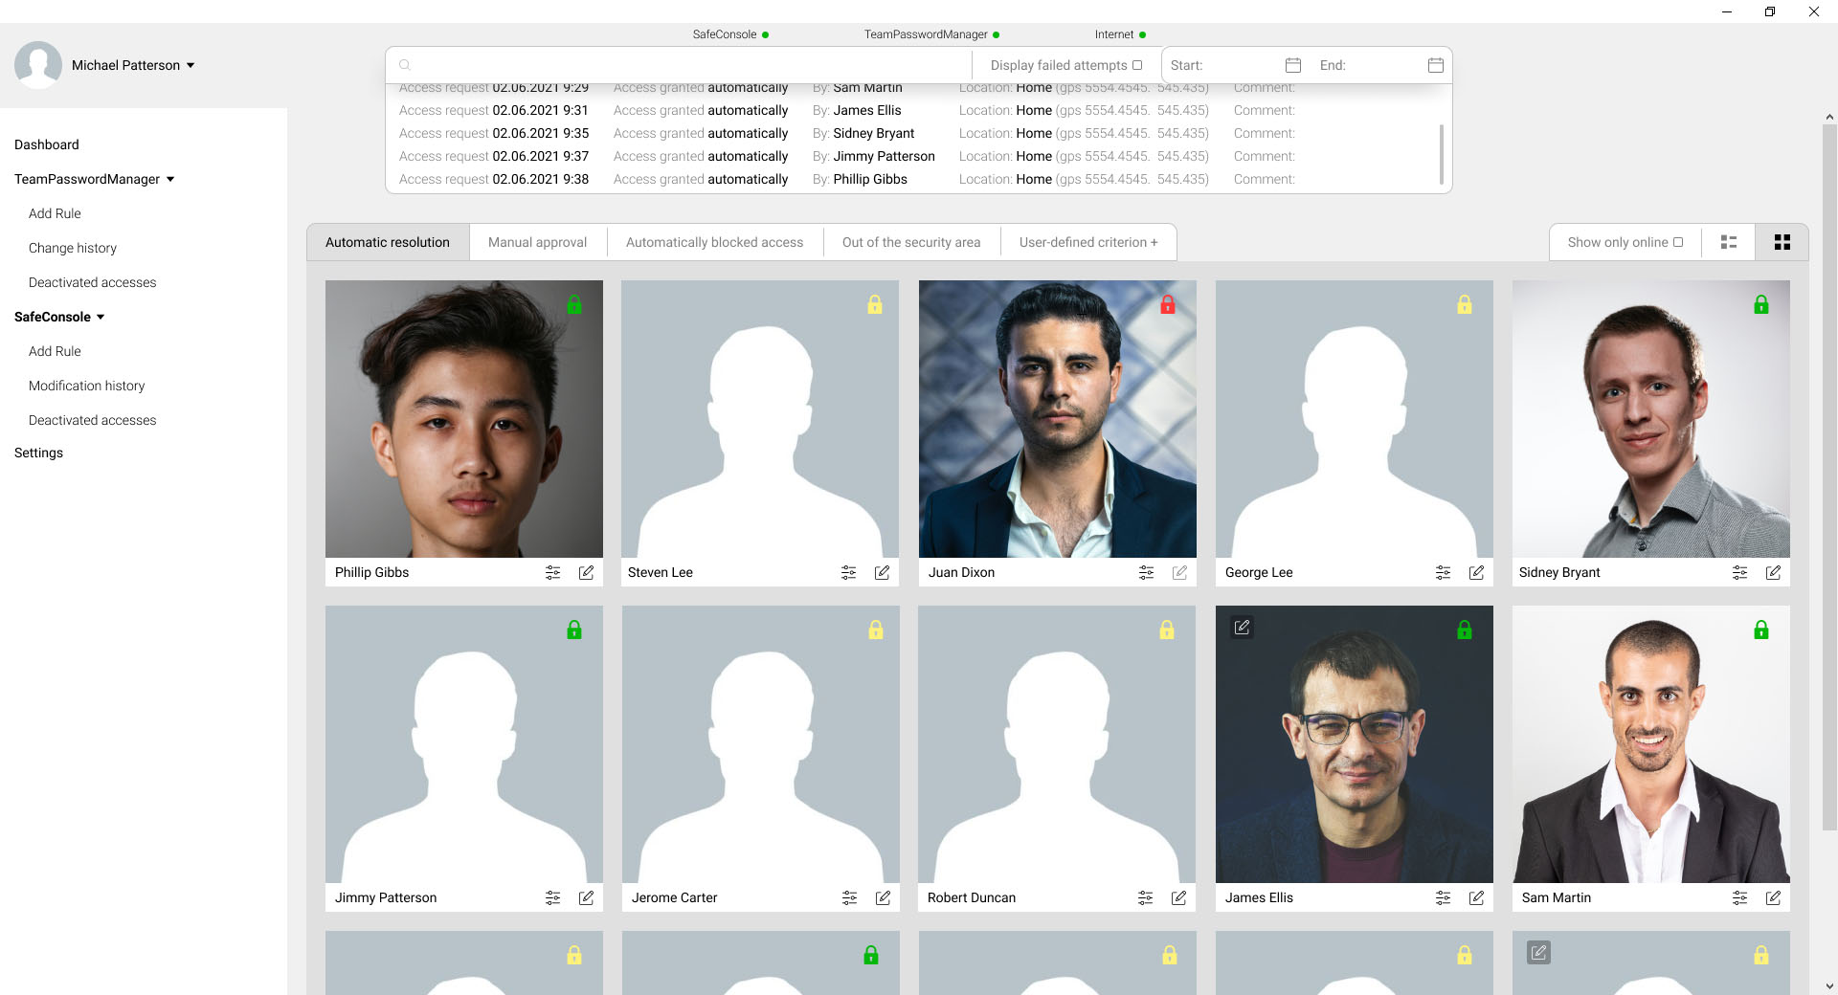The image size is (1838, 995).
Task: Select Manual approval tab
Action: [x=538, y=242]
